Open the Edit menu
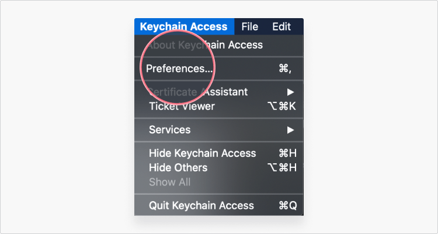This screenshot has width=438, height=234. pos(281,26)
